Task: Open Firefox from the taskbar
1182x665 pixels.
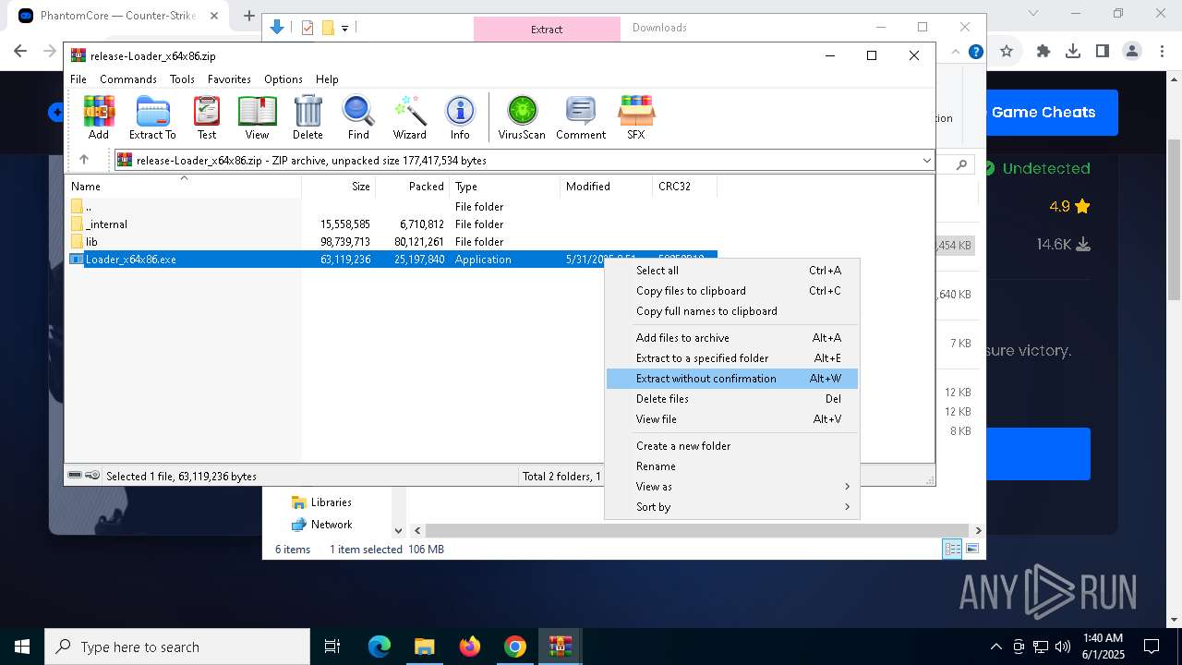Action: [x=470, y=647]
